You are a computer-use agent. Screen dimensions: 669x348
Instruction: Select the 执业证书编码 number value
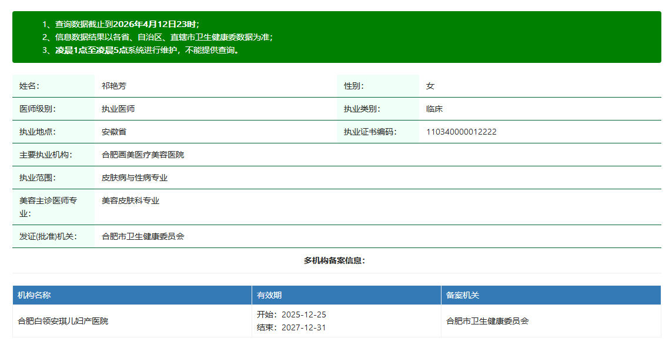(461, 132)
